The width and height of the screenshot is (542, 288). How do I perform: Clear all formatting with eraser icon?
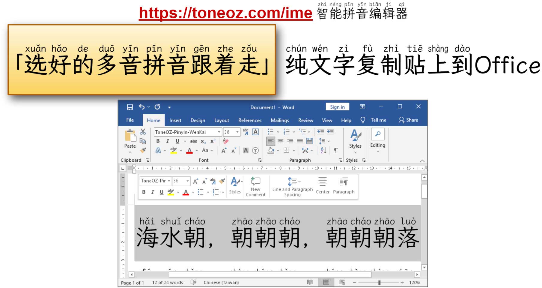click(x=225, y=141)
